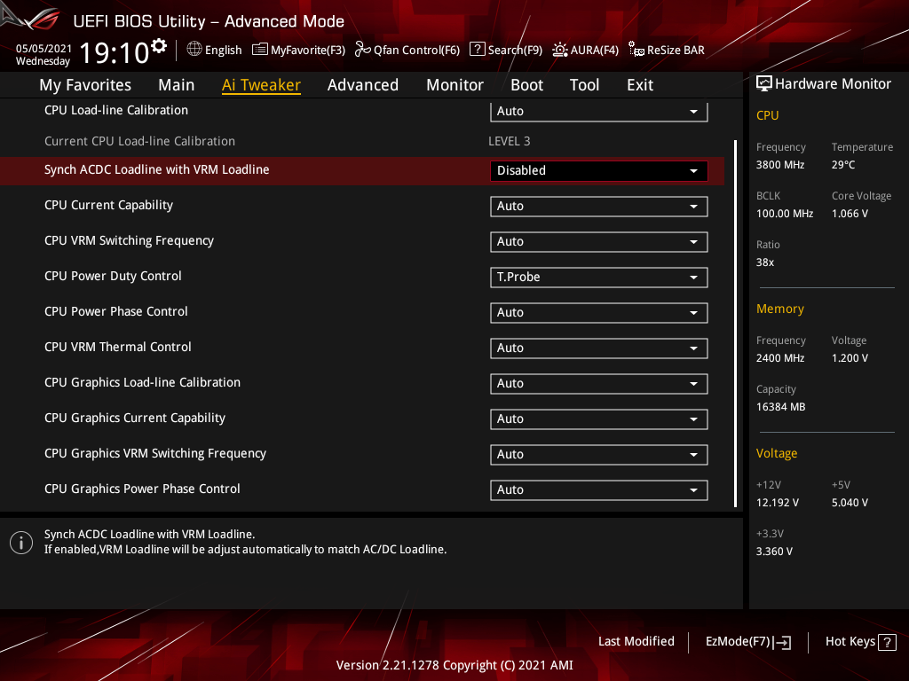Click LEVEL 3 current calibration value
Screen dimensions: 909x681
click(x=509, y=141)
